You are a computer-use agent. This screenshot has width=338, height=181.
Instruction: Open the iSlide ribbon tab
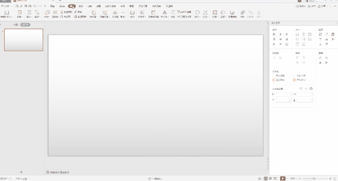(x=62, y=6)
